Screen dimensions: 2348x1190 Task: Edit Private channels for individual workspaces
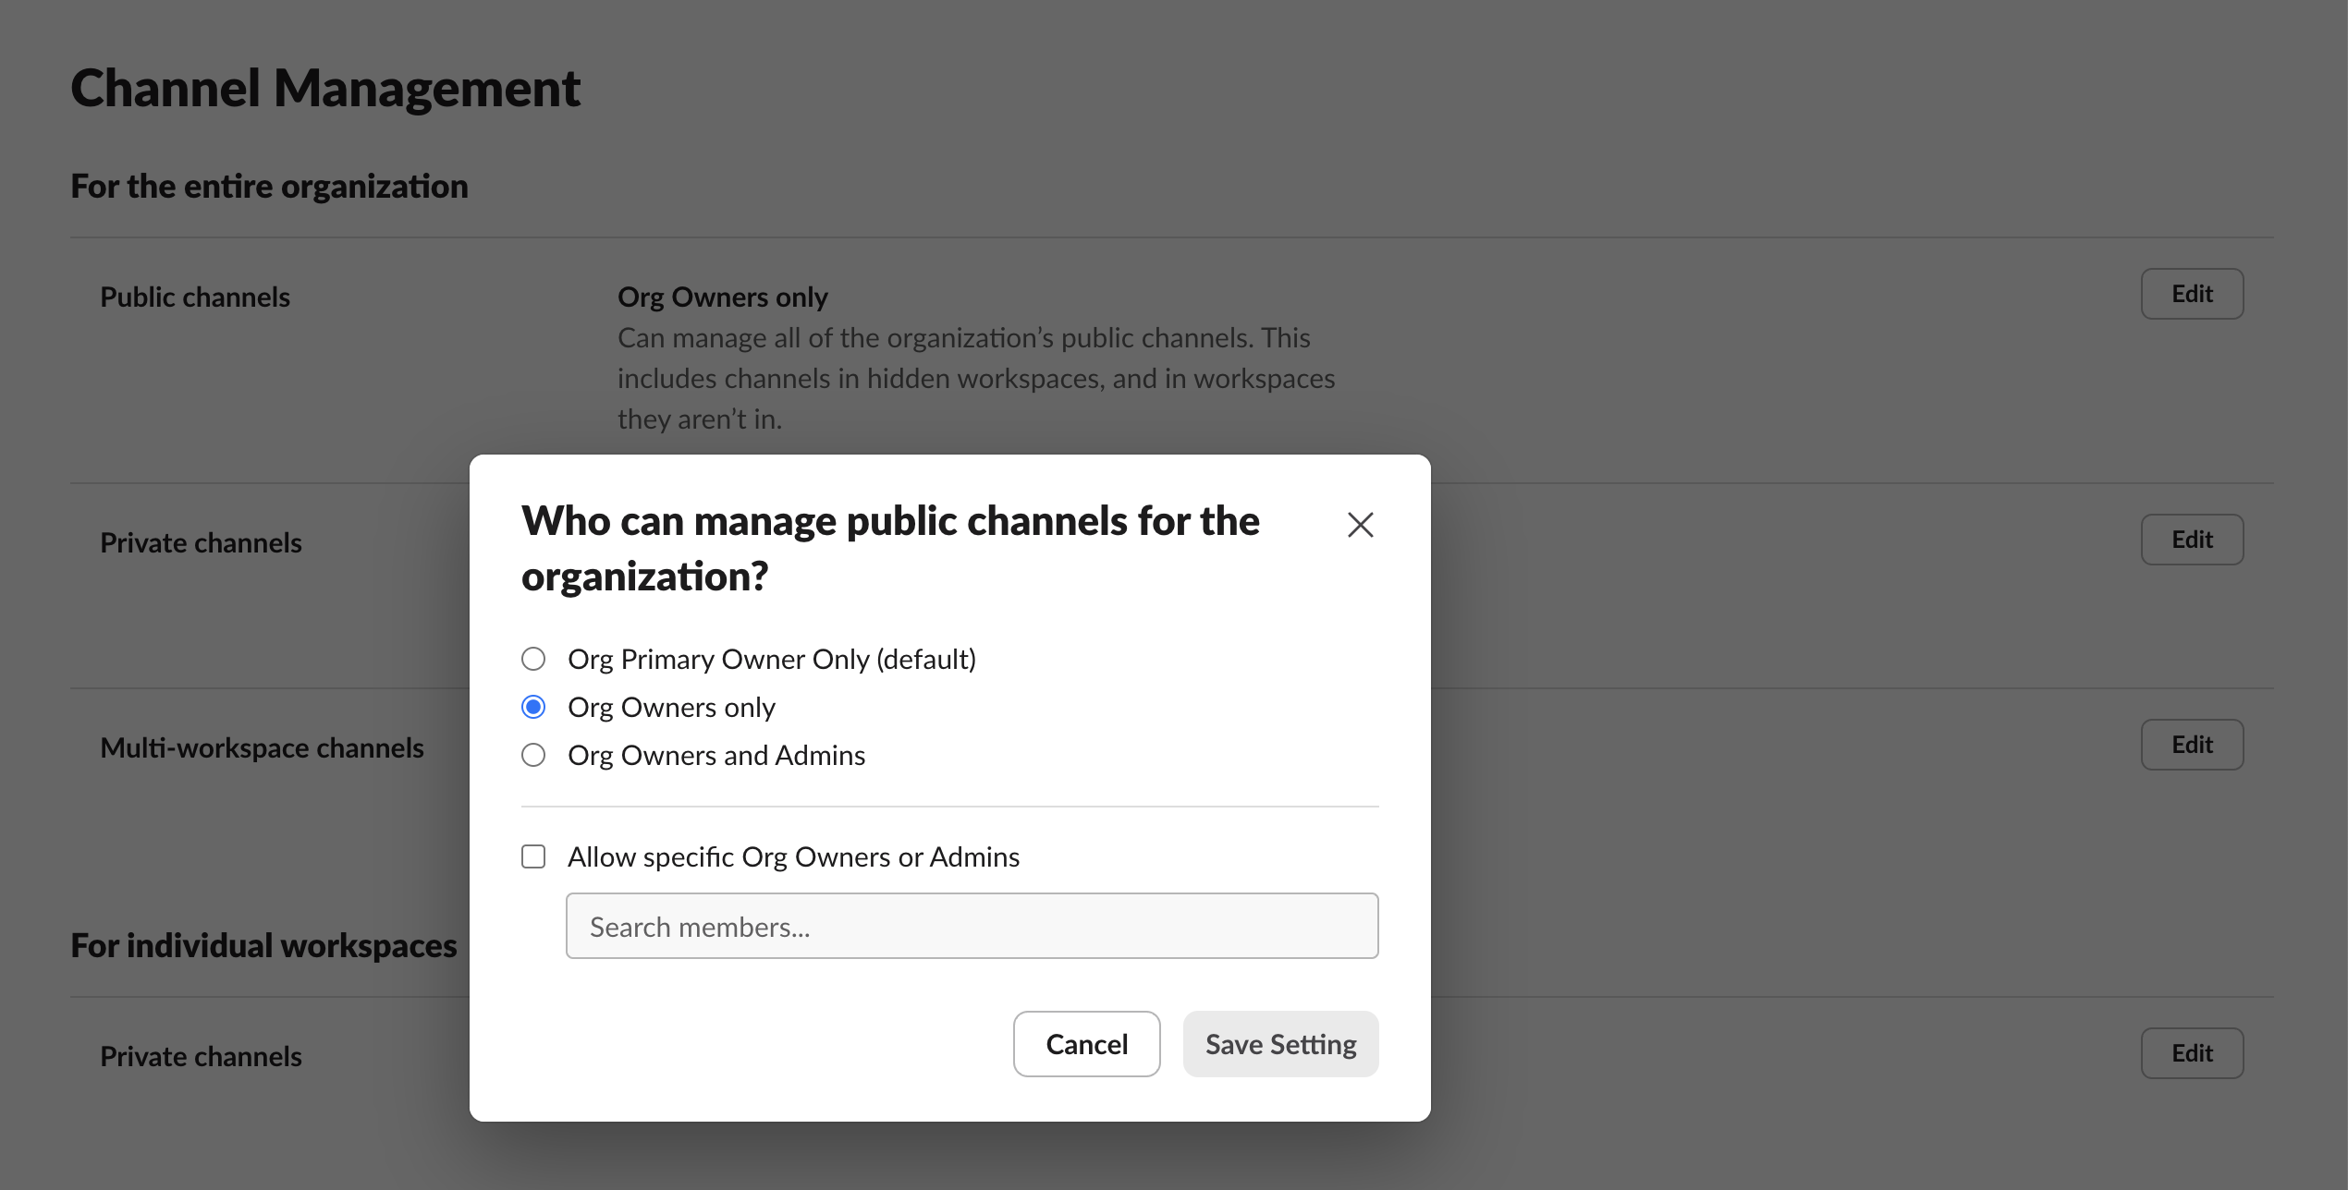2192,1053
